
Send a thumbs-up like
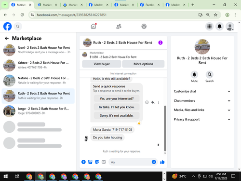coord(162,162)
